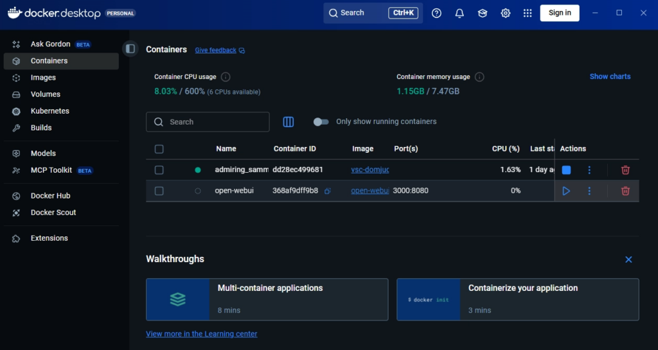Image resolution: width=658 pixels, height=350 pixels.
Task: Click the CPU (%) column header
Action: [506, 149]
